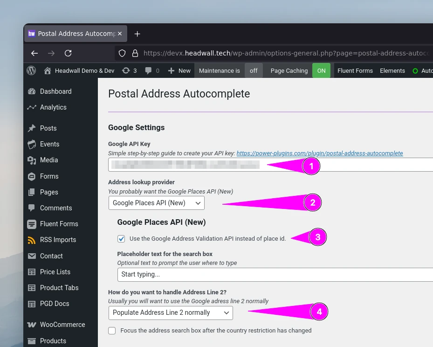Click the home icon beside Headwall Demo
The image size is (433, 347).
tap(47, 71)
